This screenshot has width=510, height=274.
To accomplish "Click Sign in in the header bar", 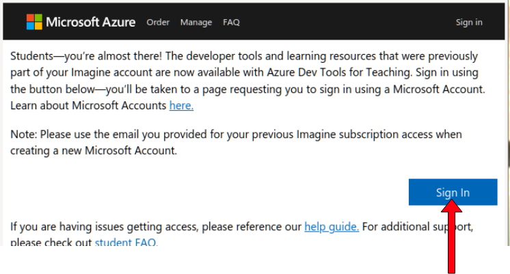I will 469,23.
